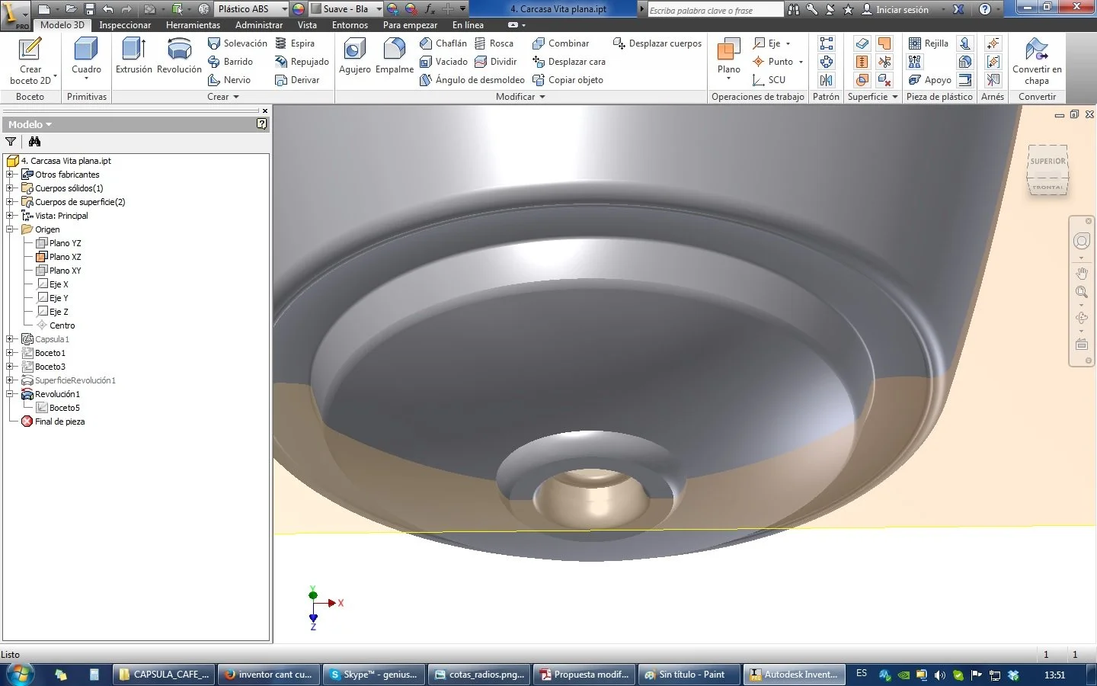The image size is (1097, 686).
Task: Choose the Empalme fillet tool
Action: click(x=395, y=56)
